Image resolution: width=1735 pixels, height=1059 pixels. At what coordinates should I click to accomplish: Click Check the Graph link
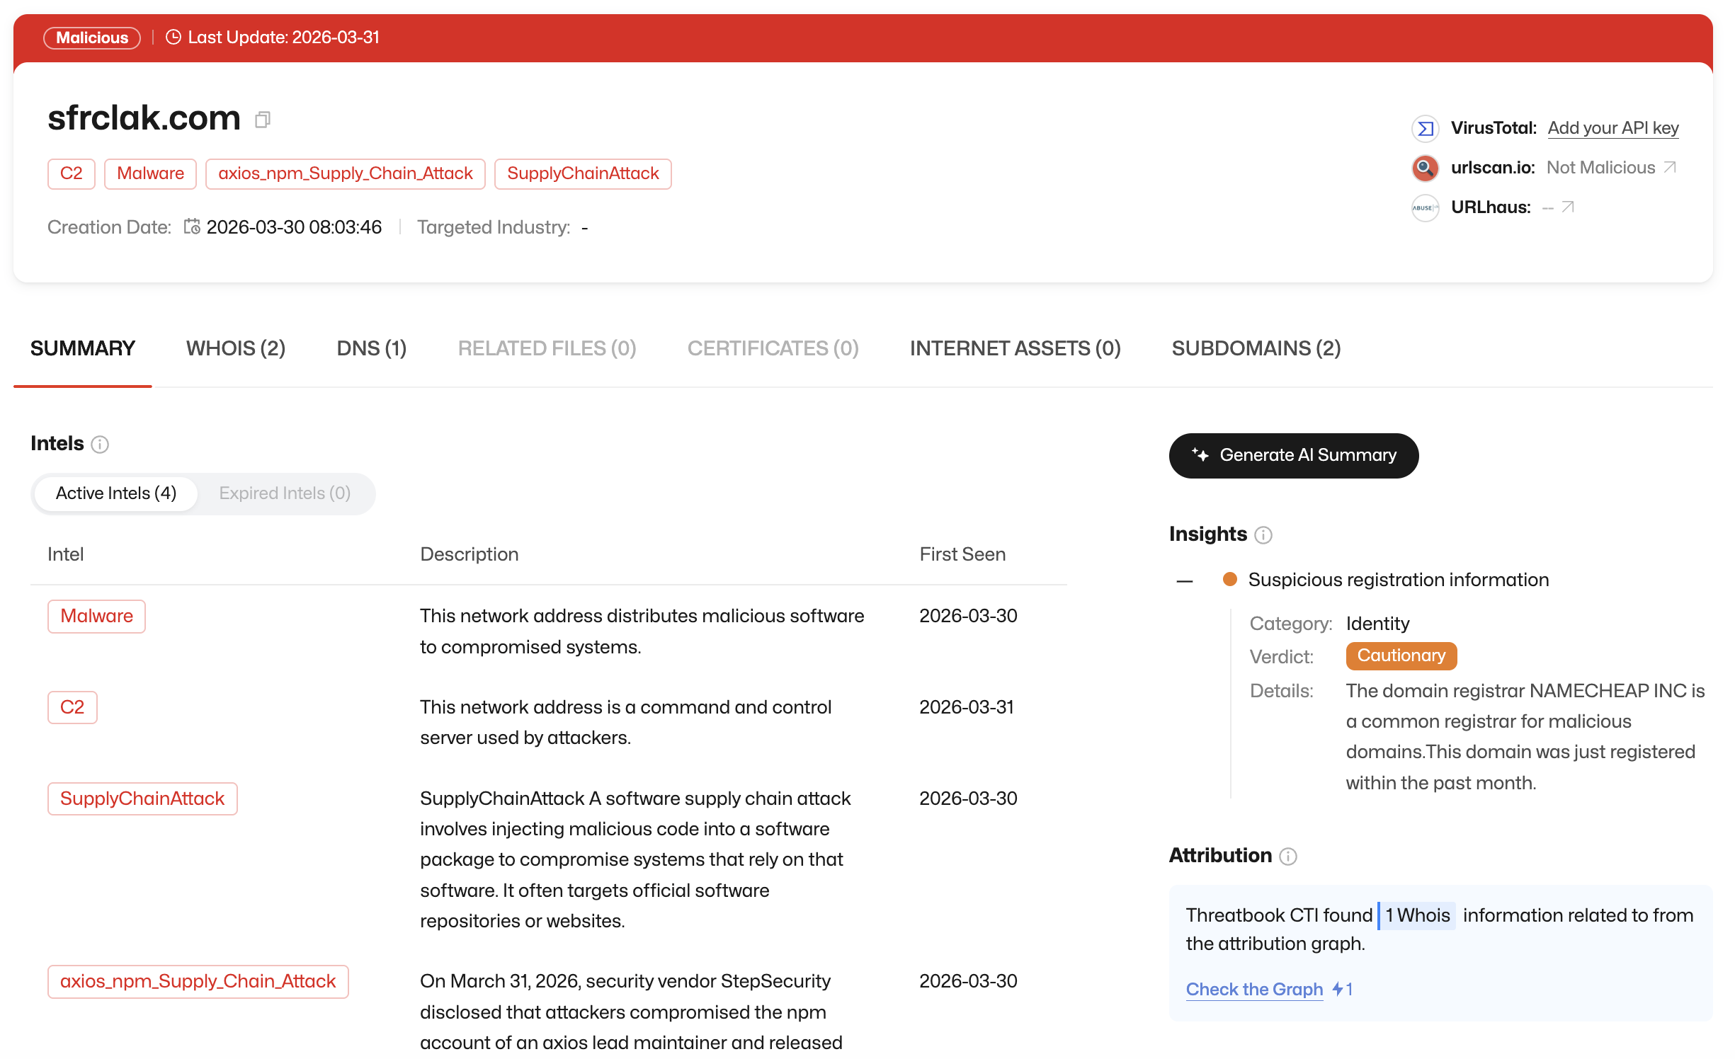(1254, 989)
